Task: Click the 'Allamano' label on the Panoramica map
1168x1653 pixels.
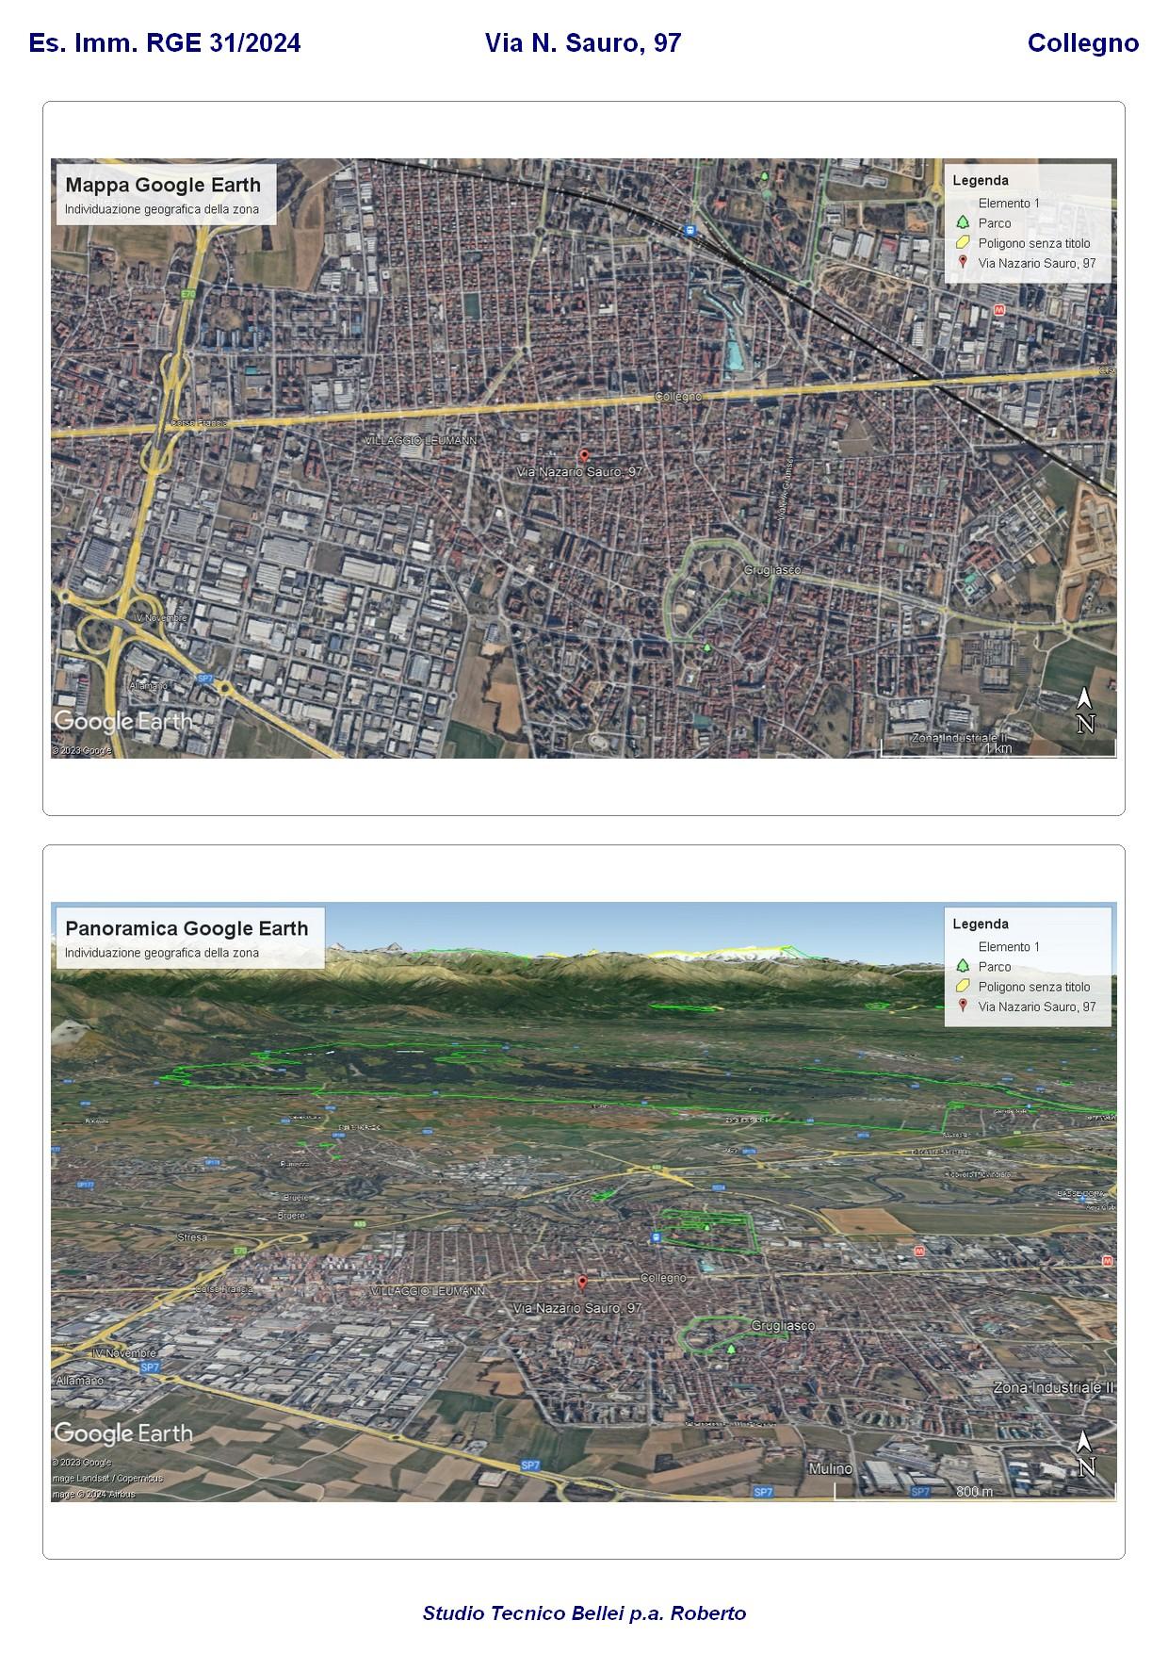Action: click(x=80, y=1380)
